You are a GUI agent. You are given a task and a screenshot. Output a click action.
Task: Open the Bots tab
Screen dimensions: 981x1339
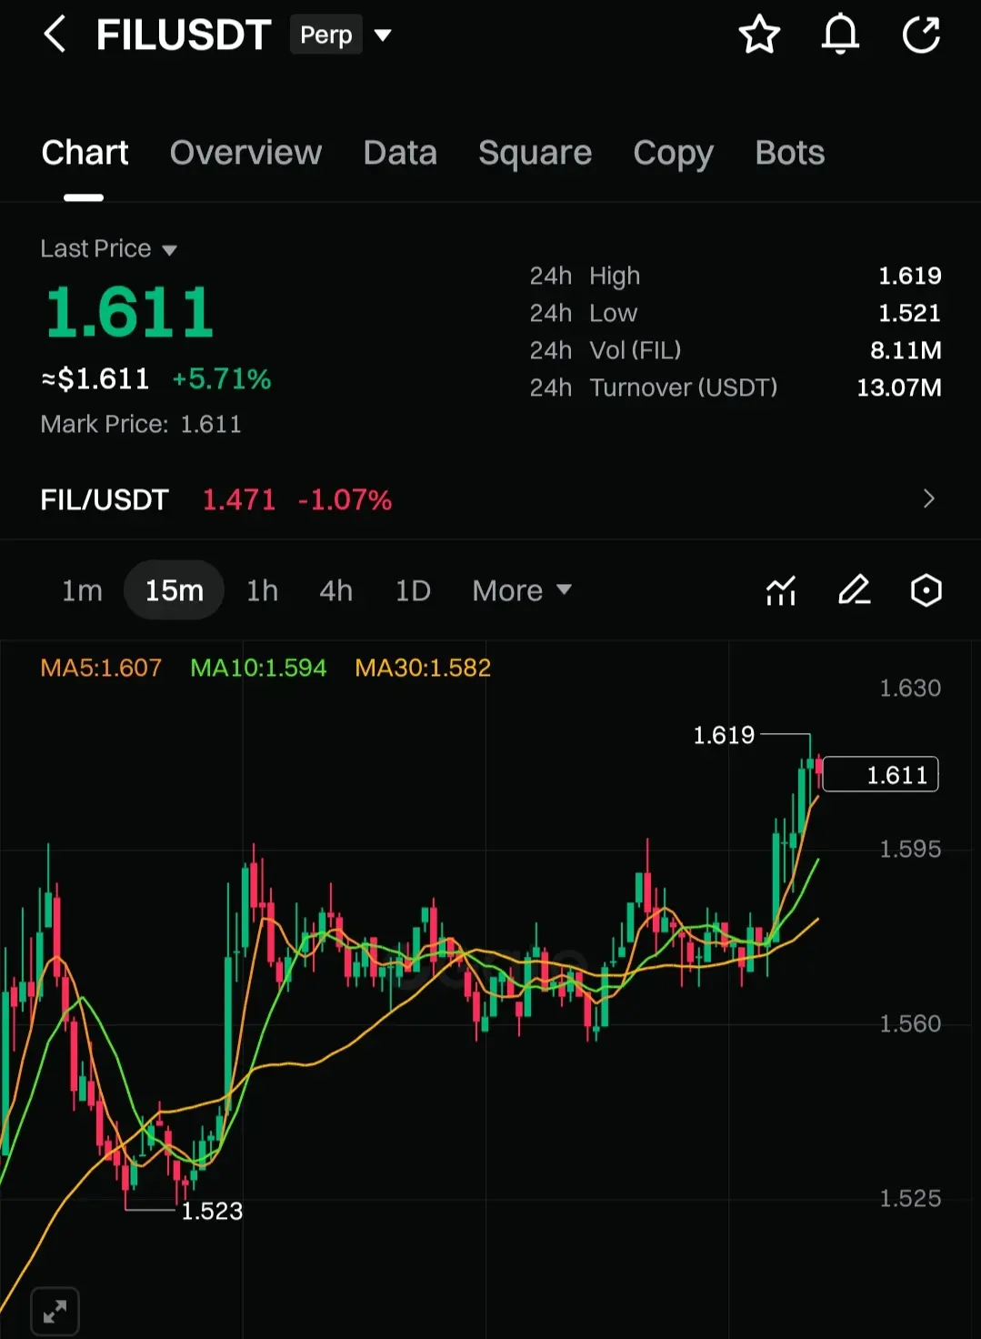point(789,153)
